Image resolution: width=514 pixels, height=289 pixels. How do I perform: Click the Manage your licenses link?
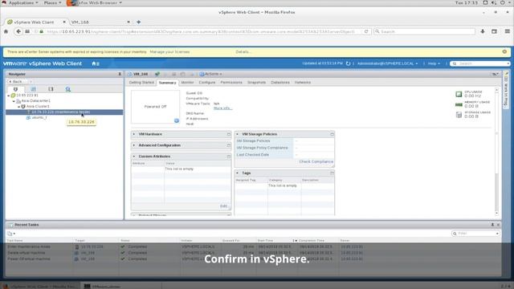pyautogui.click(x=169, y=51)
